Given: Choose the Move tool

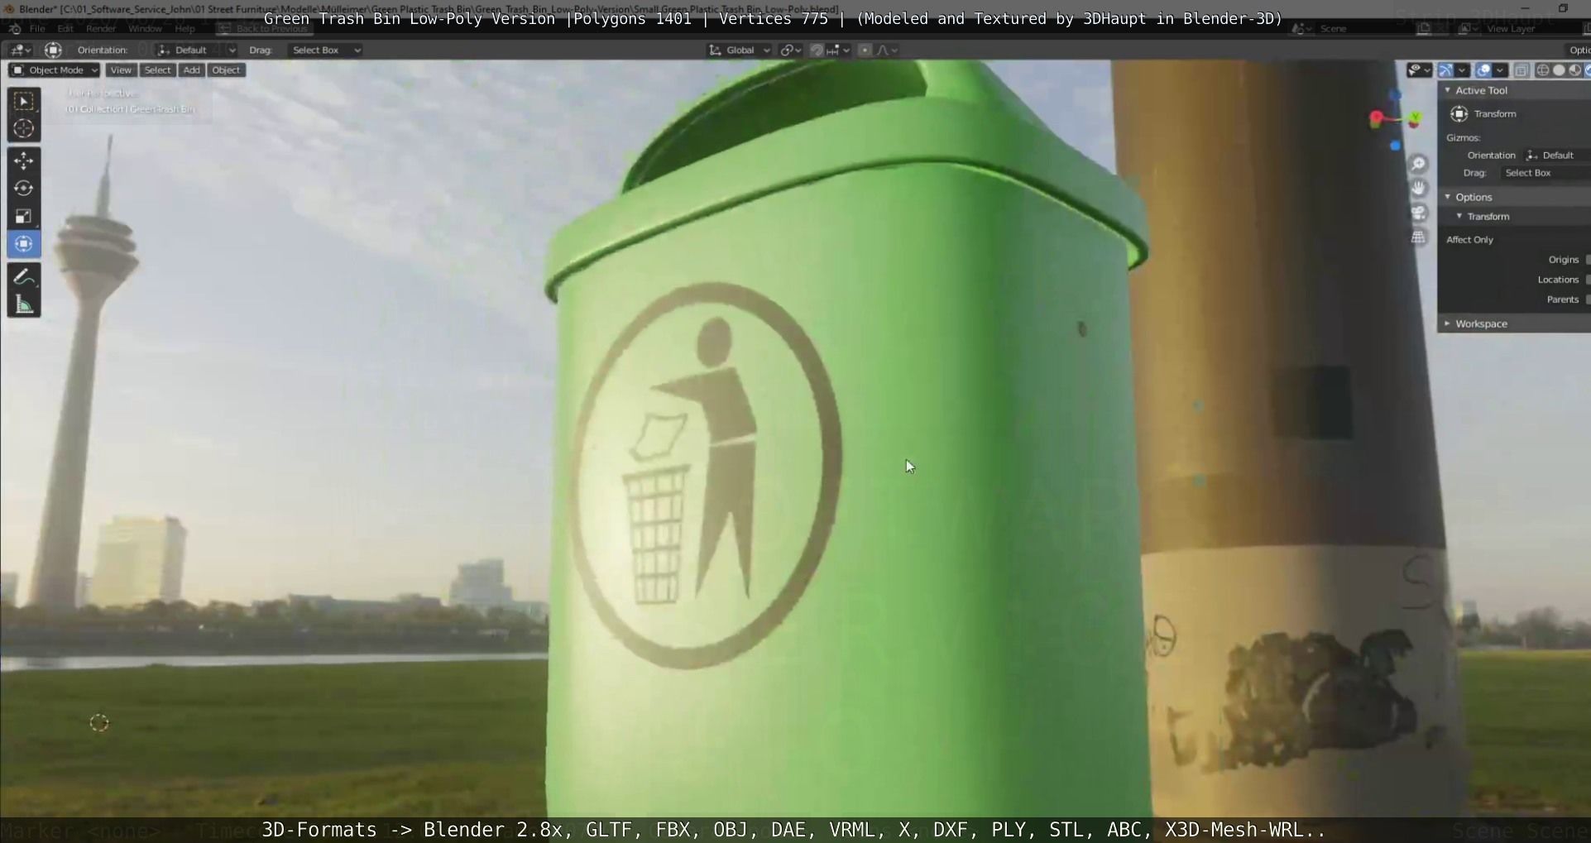Looking at the screenshot, I should tap(23, 160).
